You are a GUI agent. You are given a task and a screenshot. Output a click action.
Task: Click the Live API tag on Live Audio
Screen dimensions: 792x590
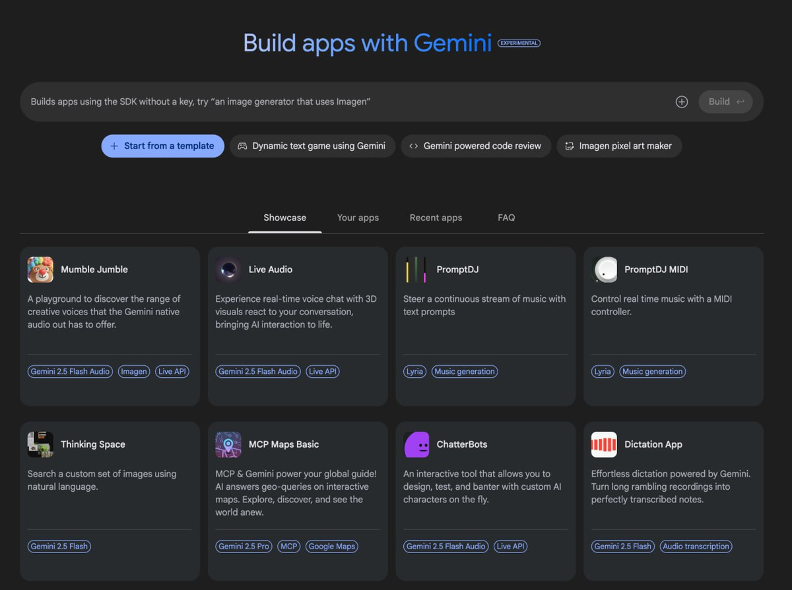click(323, 371)
